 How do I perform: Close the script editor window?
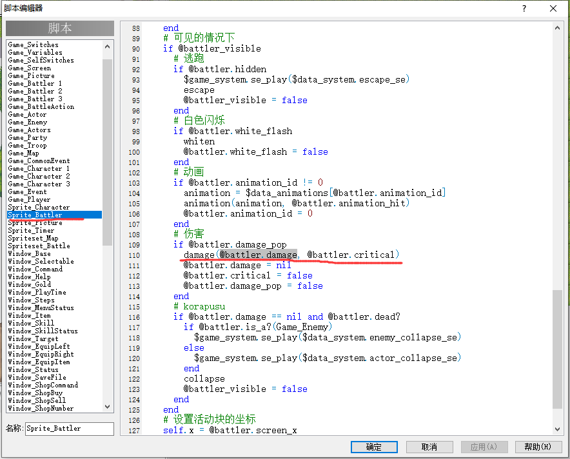point(553,8)
